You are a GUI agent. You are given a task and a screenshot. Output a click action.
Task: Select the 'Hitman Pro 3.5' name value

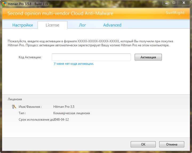point(64,107)
